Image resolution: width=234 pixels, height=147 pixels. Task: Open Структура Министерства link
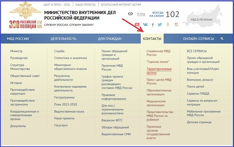[x=20, y=67]
